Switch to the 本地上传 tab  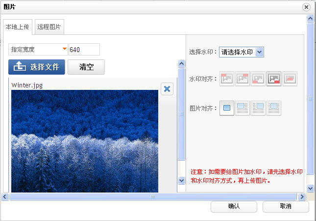pyautogui.click(x=17, y=28)
